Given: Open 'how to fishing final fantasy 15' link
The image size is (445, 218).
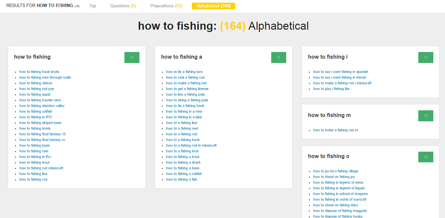Looking at the screenshot, I should pos(43,134).
